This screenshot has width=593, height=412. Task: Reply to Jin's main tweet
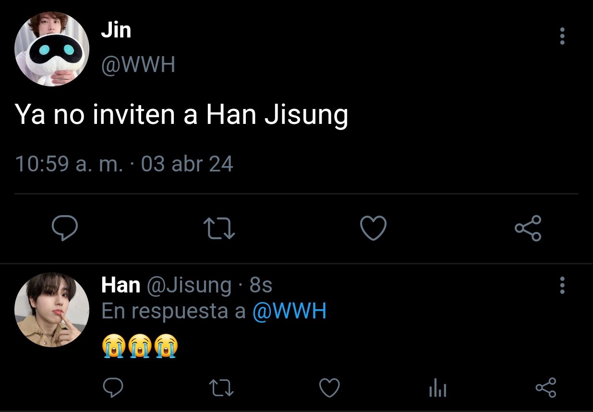[65, 228]
